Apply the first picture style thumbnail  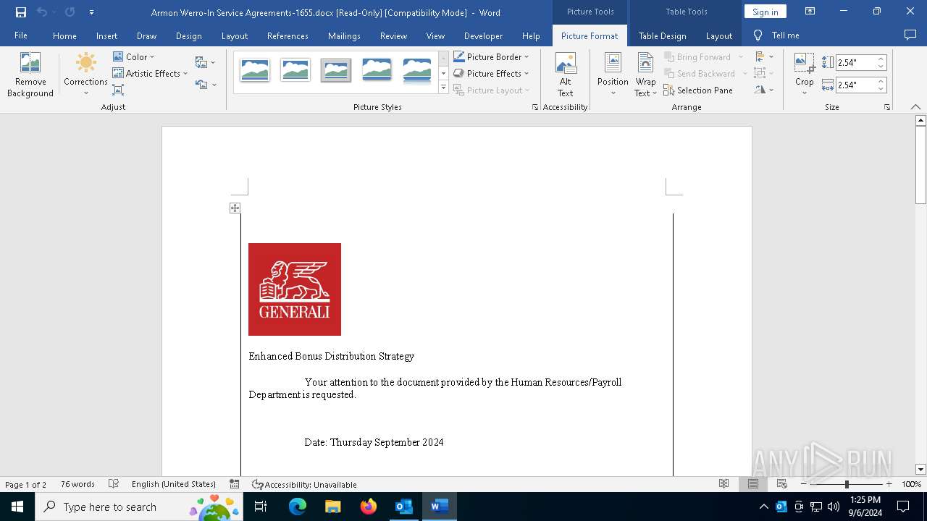coord(255,70)
